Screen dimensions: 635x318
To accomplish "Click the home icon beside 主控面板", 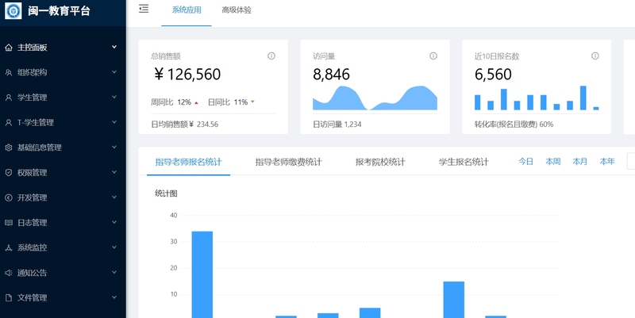I will coord(9,48).
